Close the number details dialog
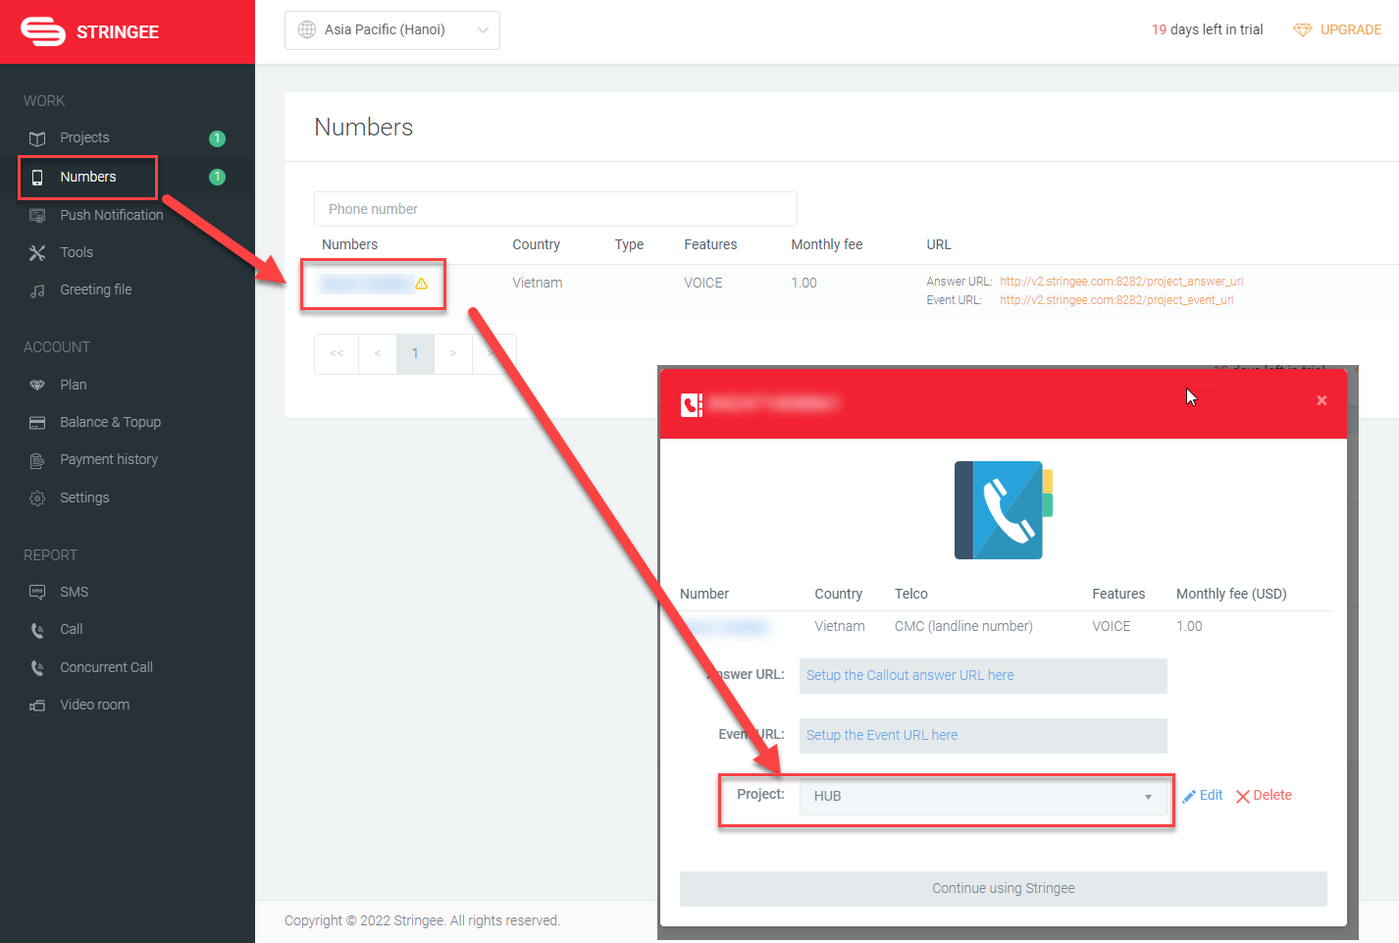The image size is (1399, 943). pos(1321,400)
